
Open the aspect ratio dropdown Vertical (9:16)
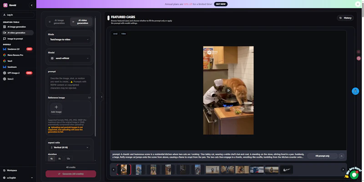70,147
